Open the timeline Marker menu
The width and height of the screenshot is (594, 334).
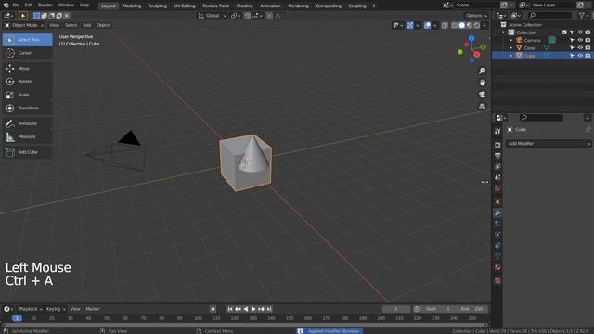pyautogui.click(x=93, y=309)
